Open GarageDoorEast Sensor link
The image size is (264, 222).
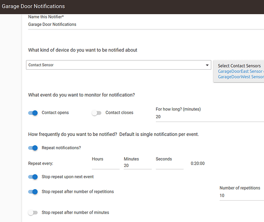(x=241, y=71)
